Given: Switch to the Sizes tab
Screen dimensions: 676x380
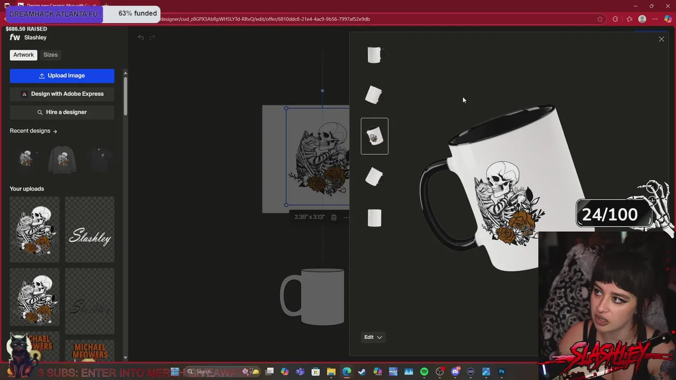Looking at the screenshot, I should click(51, 55).
